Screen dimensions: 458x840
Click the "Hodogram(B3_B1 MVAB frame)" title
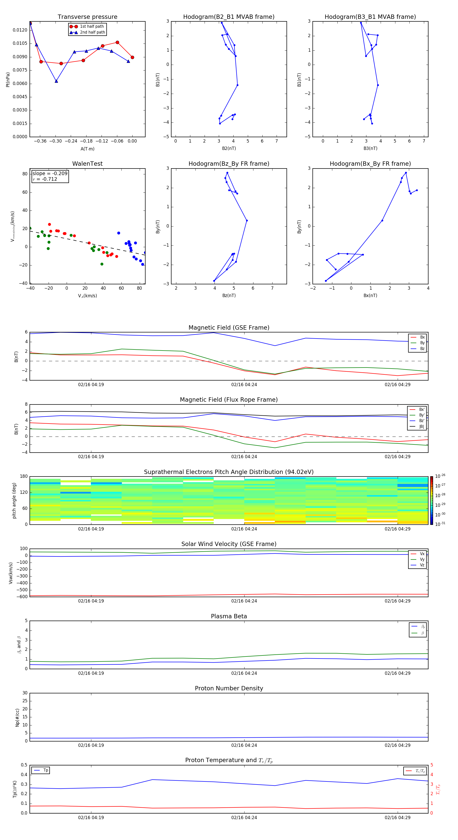coord(370,17)
